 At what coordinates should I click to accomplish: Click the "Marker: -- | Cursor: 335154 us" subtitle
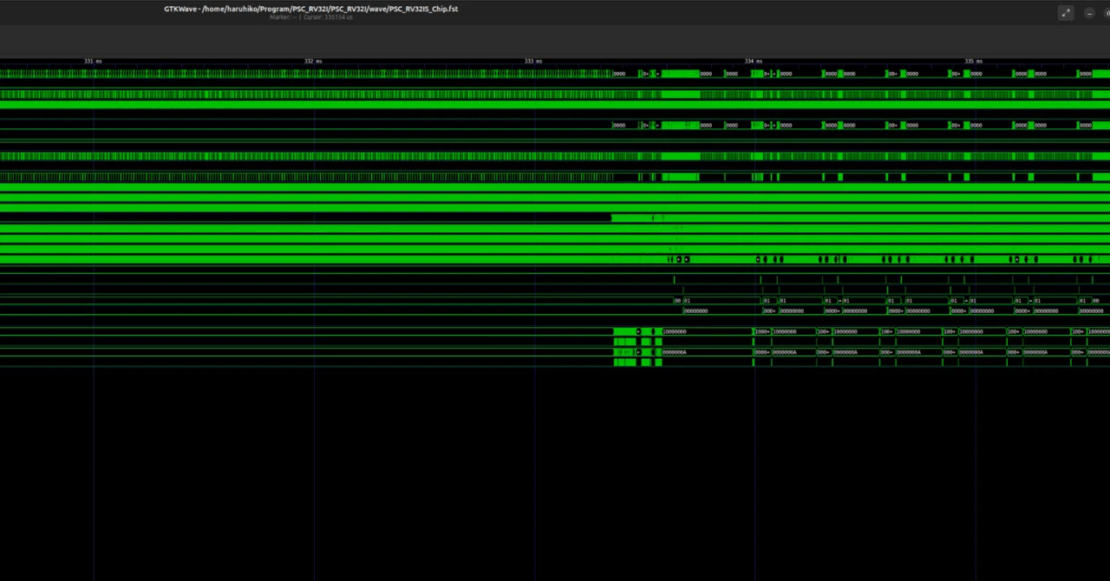pyautogui.click(x=311, y=17)
